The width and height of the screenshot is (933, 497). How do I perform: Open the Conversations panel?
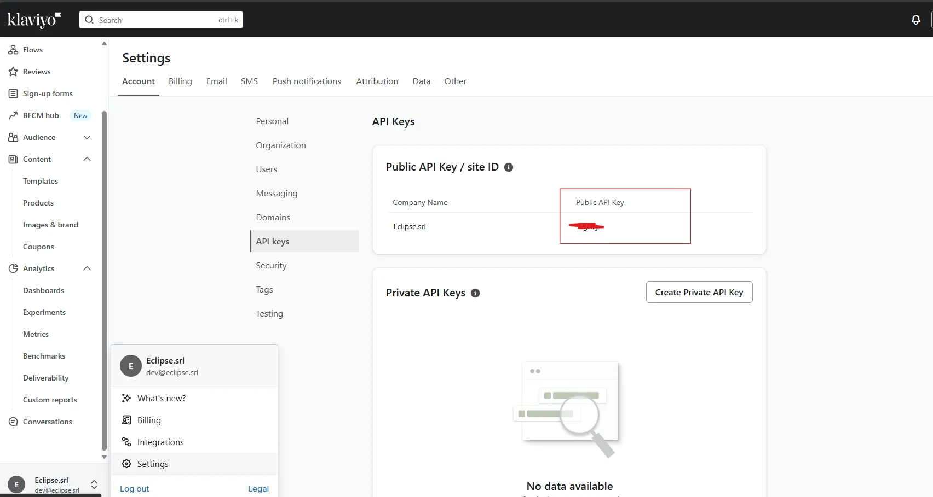(47, 422)
